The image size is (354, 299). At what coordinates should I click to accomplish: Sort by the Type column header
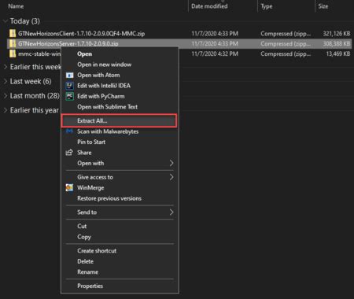click(267, 6)
